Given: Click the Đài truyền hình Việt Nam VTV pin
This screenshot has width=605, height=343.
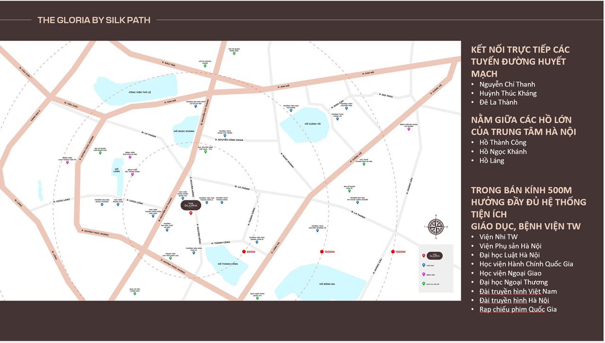Looking at the screenshot, I should click(205, 153).
